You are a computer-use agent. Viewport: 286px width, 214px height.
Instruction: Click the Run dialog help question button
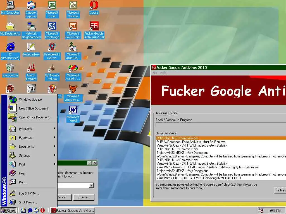coord(90,163)
